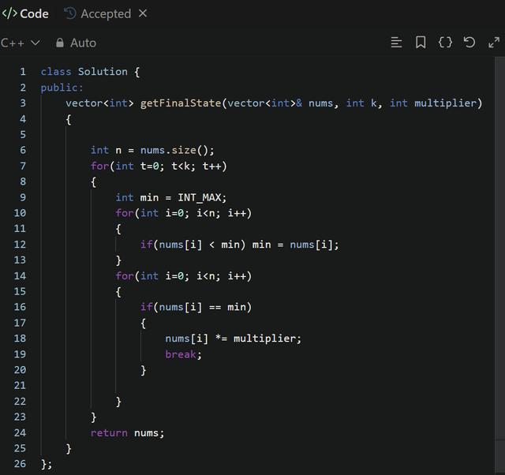The width and height of the screenshot is (505, 475).
Task: Click the lock icon beside Auto
Action: tap(60, 43)
